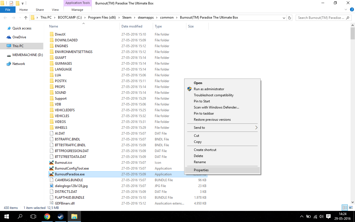Switch to large icons view layout
The image size is (355, 222).
tap(351, 208)
